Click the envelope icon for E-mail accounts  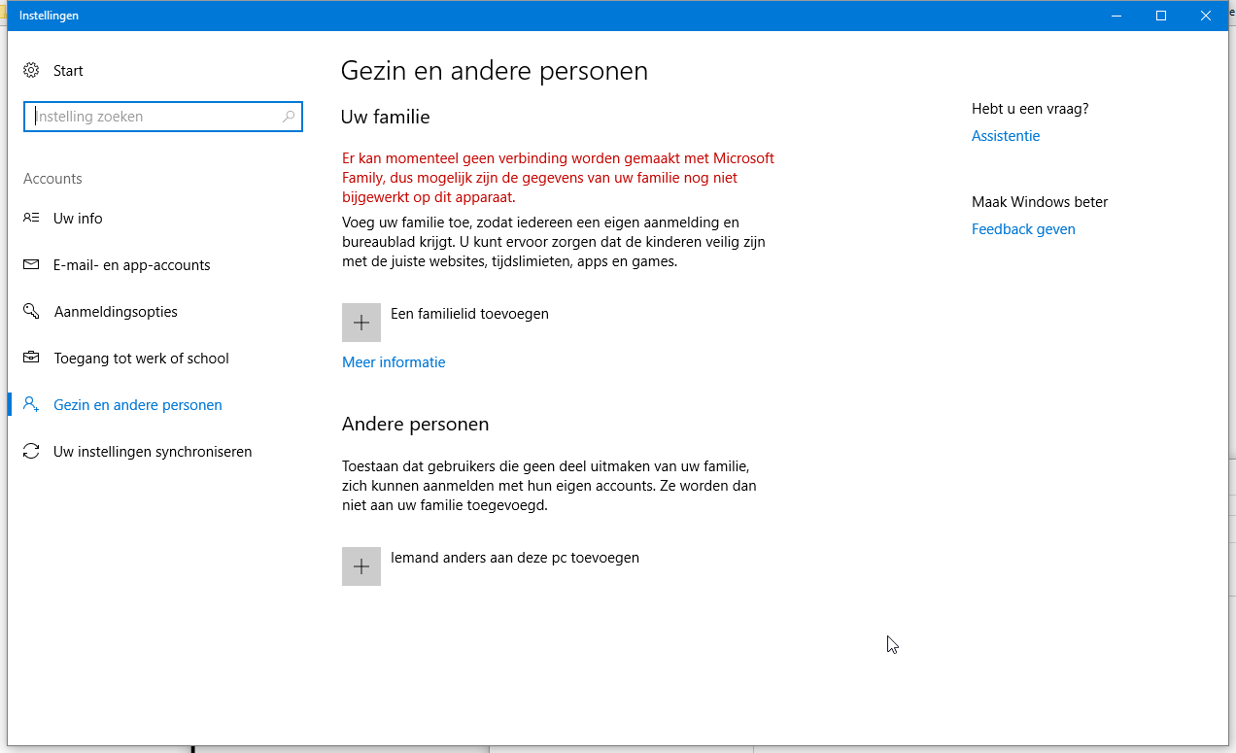(31, 264)
